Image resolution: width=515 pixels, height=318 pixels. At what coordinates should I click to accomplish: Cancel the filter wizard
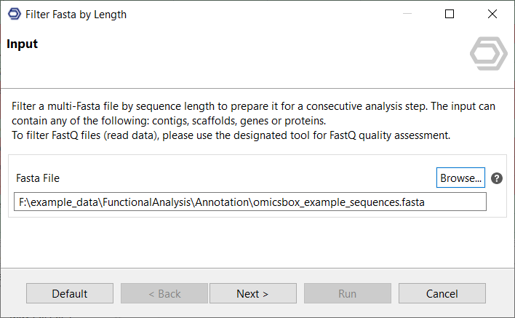(442, 293)
